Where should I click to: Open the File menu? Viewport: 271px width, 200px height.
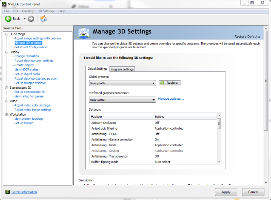[x=6, y=11]
